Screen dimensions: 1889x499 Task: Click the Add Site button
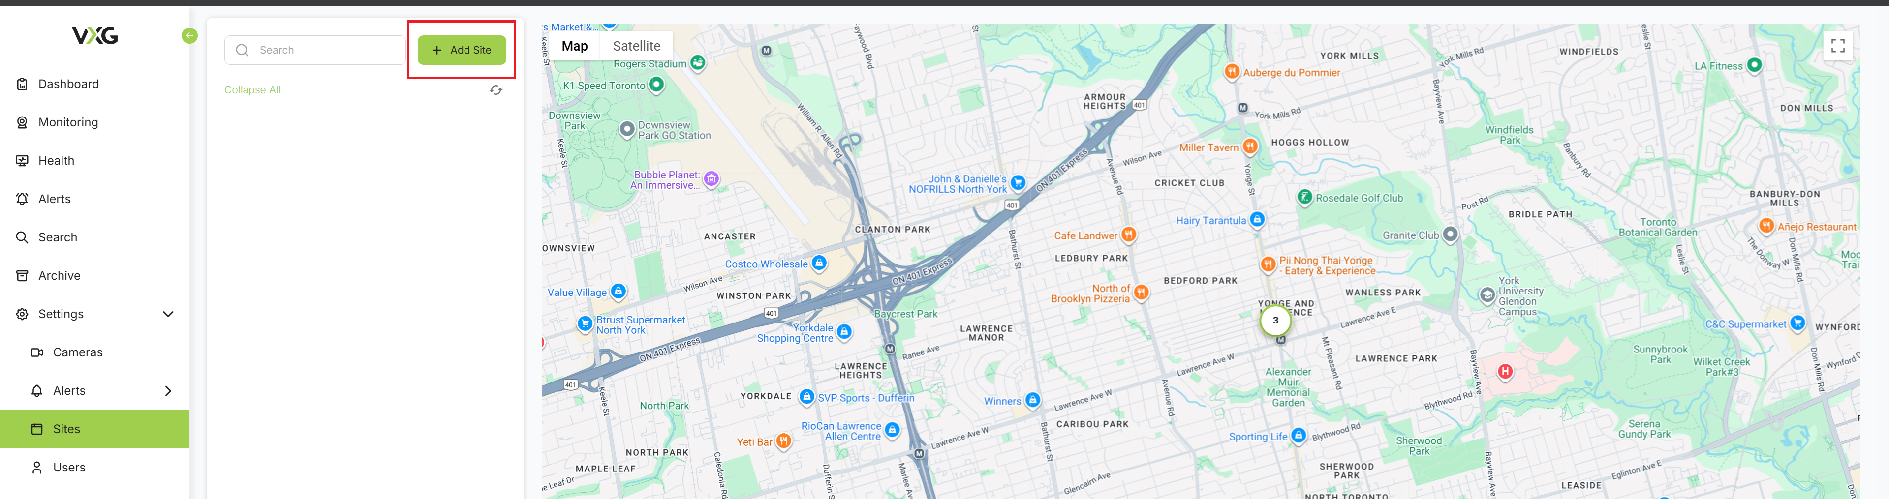(462, 50)
